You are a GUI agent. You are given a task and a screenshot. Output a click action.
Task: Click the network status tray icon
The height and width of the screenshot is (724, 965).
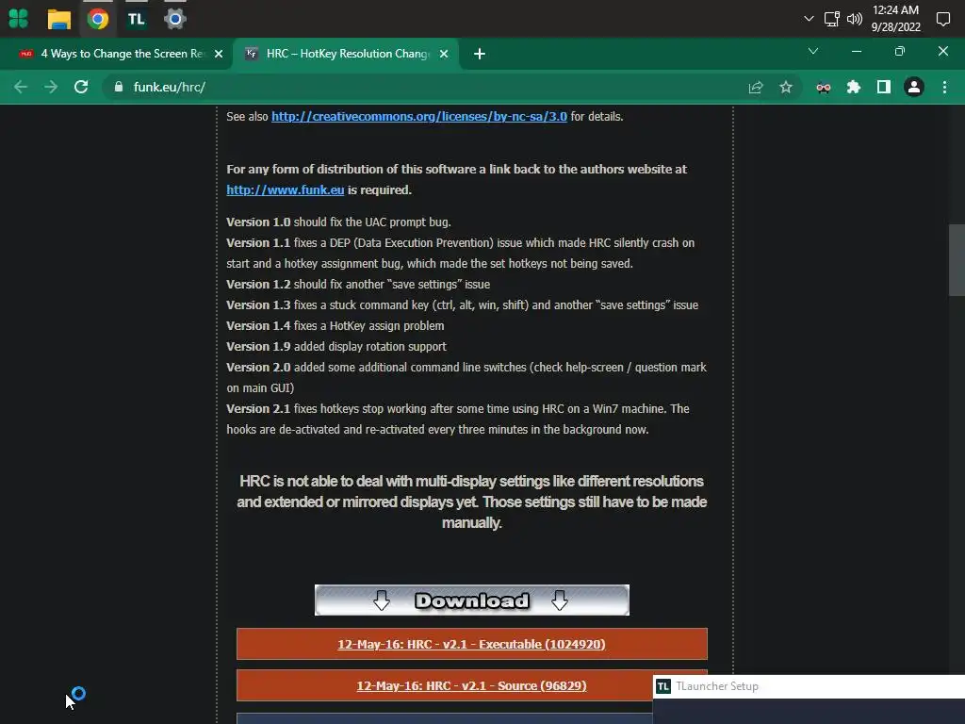[831, 19]
